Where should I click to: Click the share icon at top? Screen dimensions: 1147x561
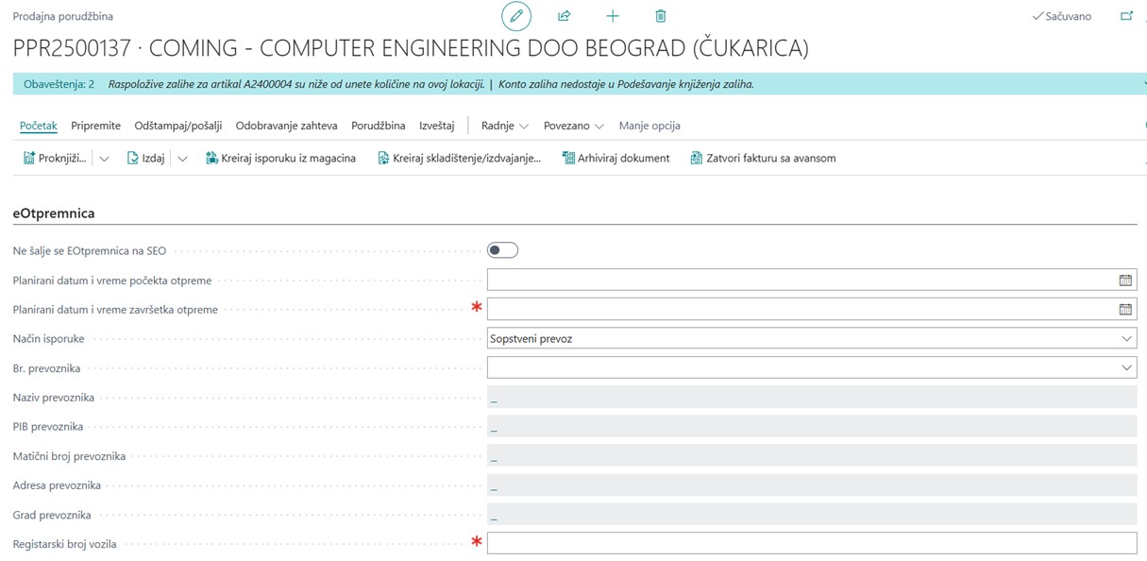tap(565, 16)
